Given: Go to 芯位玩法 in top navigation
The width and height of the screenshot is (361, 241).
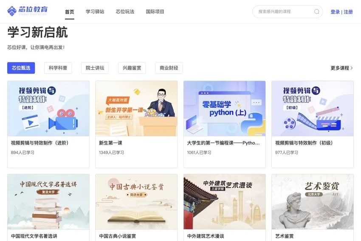Looking at the screenshot, I should pos(125,11).
